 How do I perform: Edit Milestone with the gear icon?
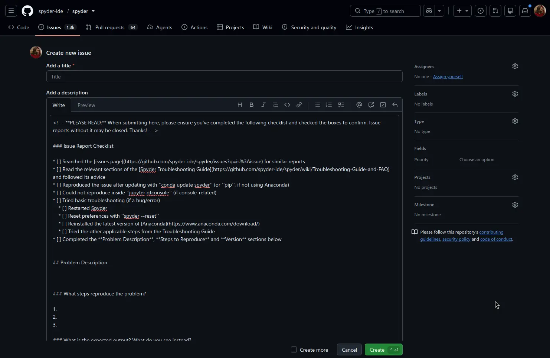pyautogui.click(x=515, y=205)
